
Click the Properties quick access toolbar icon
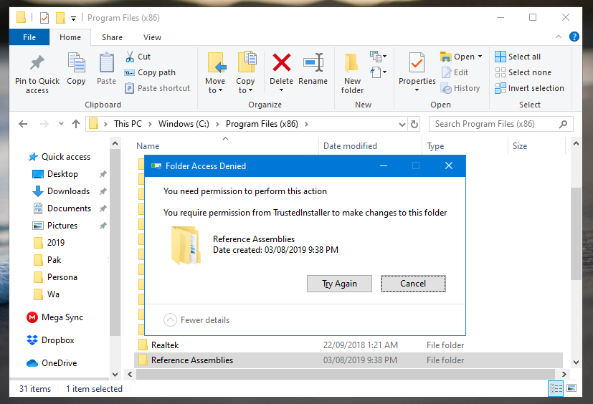44,18
